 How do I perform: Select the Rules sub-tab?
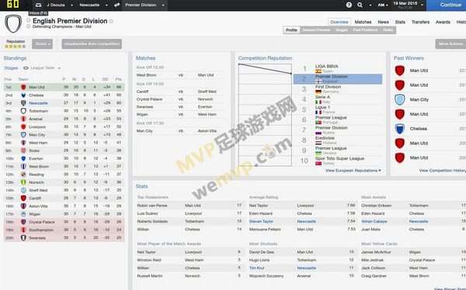click(388, 30)
